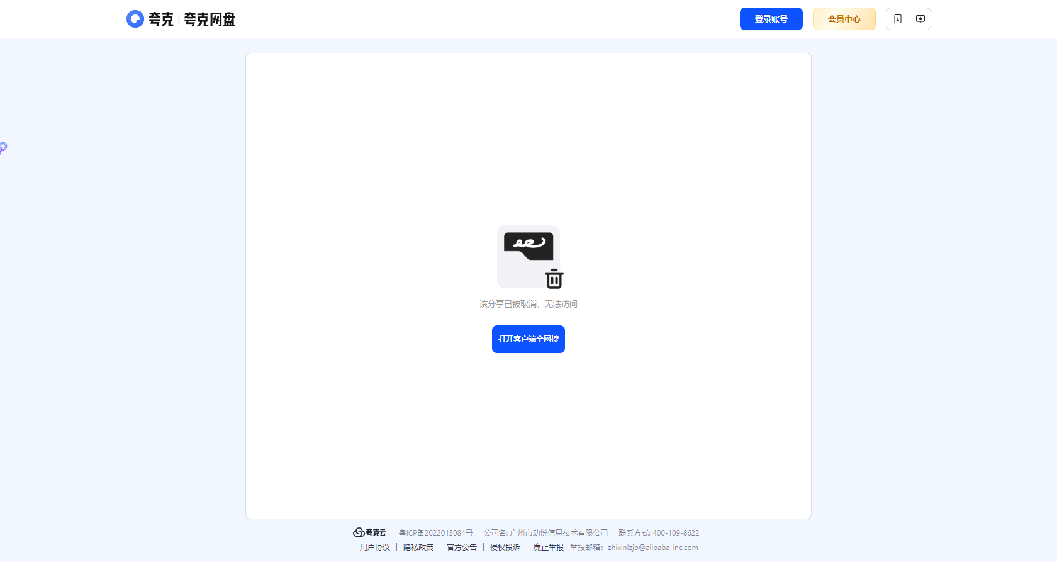Click the 夸克网盘 title text in header
Screen dimensions: 1057x562
[x=210, y=20]
